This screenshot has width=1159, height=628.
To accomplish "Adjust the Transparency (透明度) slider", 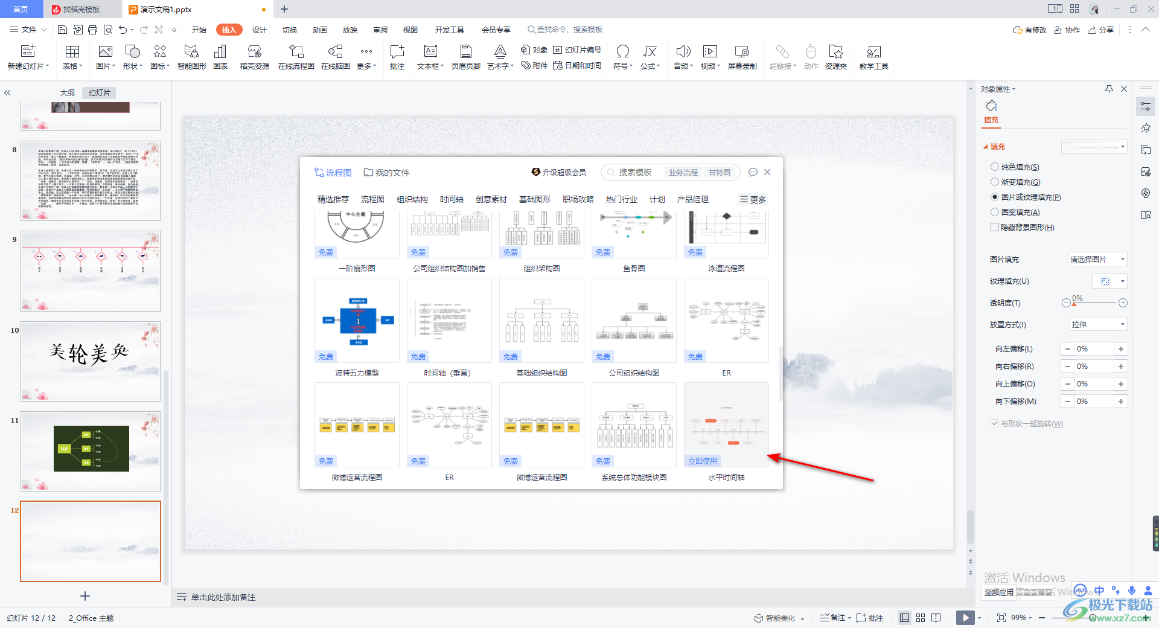I will click(x=1094, y=303).
